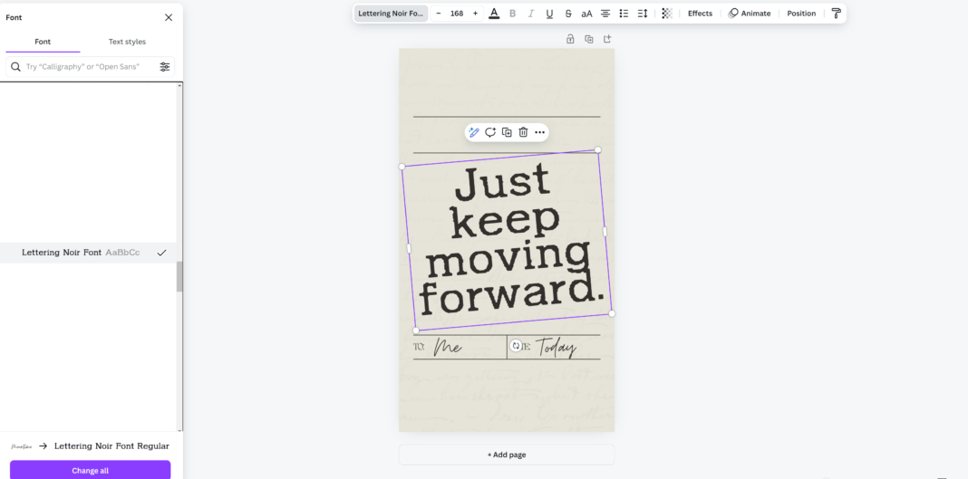Duplicate the selected text element
Screen dimensions: 968x479
(x=507, y=132)
